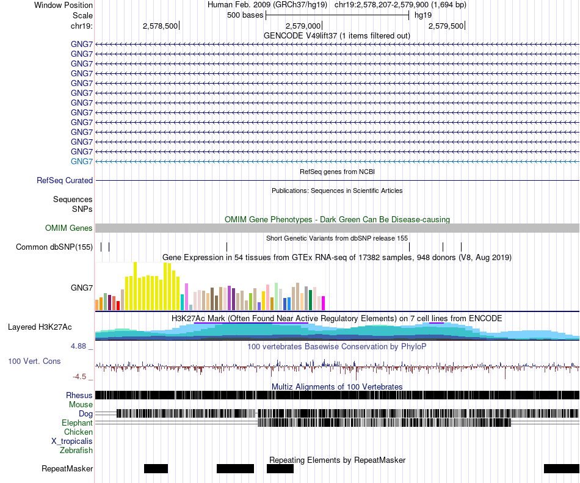Viewport: 580px width, 483px height.
Task: Click the 'Human Feb. 2009 (GRCh37/hg19)' text
Action: (x=267, y=5)
